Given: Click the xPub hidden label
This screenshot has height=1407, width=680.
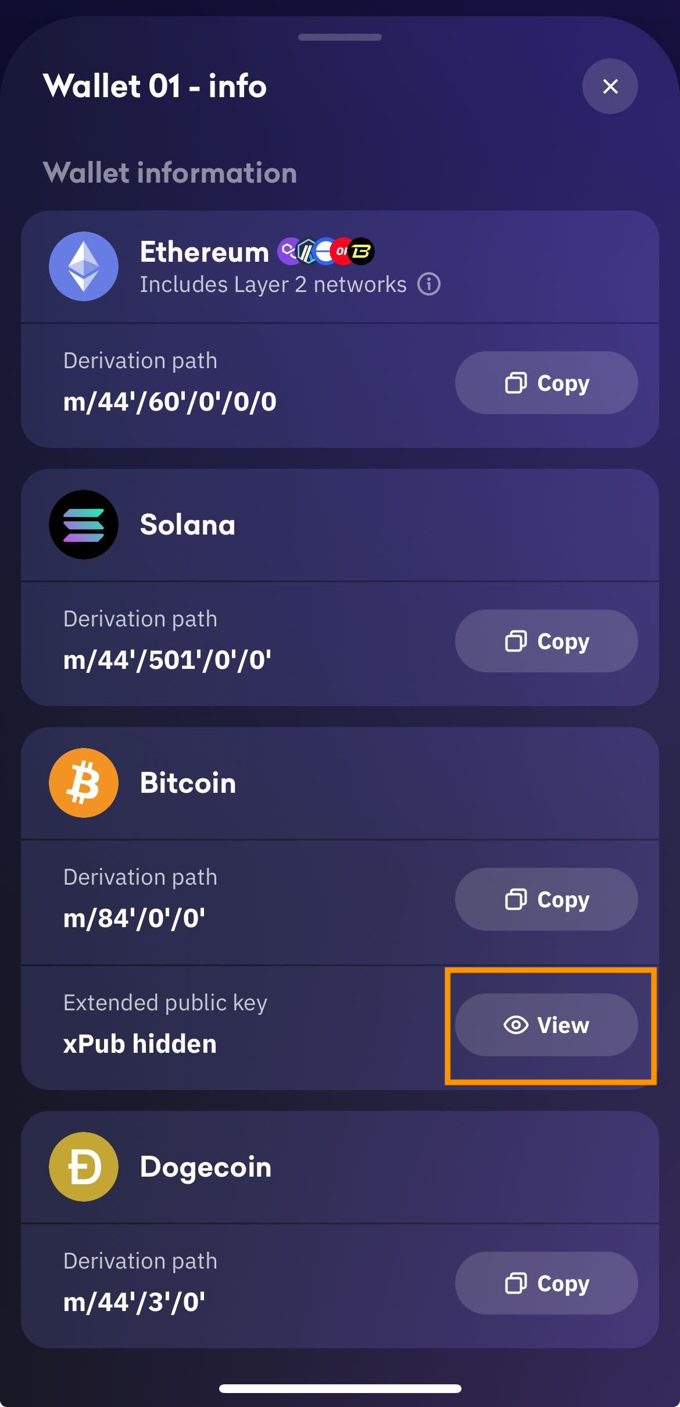Looking at the screenshot, I should pyautogui.click(x=139, y=1043).
